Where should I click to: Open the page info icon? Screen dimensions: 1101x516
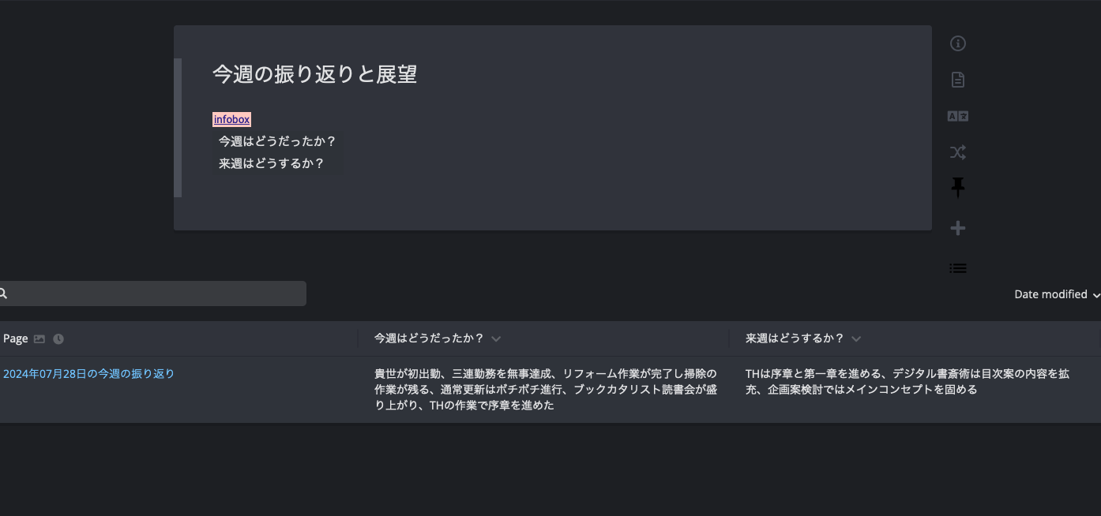(x=957, y=43)
